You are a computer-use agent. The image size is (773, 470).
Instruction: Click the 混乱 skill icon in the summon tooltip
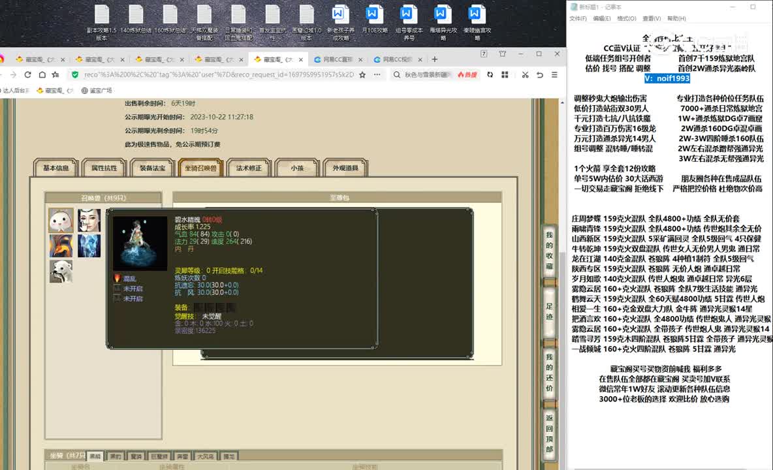click(117, 278)
